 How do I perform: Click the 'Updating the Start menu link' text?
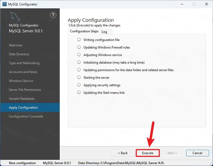click(104, 93)
